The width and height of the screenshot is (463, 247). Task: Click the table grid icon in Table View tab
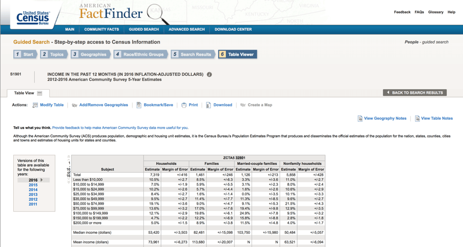[x=39, y=93]
